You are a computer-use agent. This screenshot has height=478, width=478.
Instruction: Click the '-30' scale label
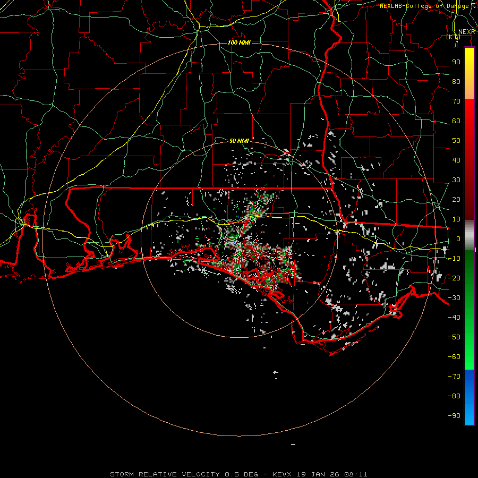coord(454,298)
